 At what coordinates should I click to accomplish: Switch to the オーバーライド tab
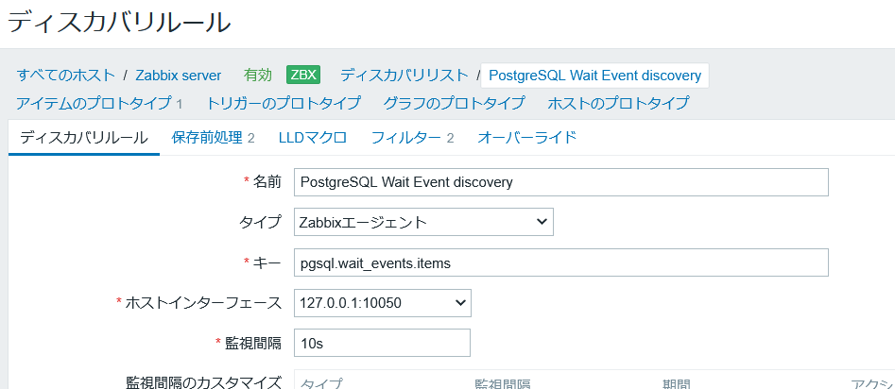click(x=526, y=138)
